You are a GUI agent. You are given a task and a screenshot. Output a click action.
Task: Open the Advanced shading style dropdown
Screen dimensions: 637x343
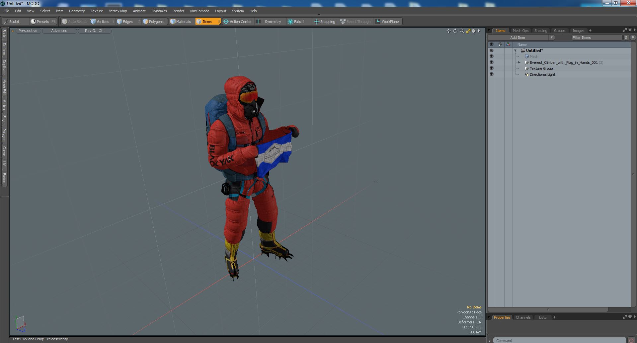(x=59, y=31)
